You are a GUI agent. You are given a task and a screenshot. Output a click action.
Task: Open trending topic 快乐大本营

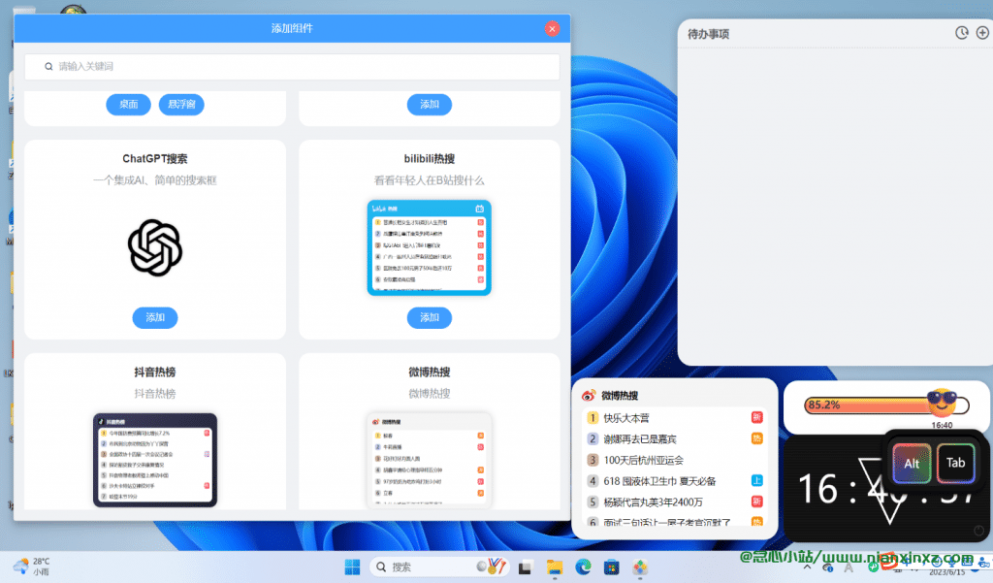click(626, 418)
